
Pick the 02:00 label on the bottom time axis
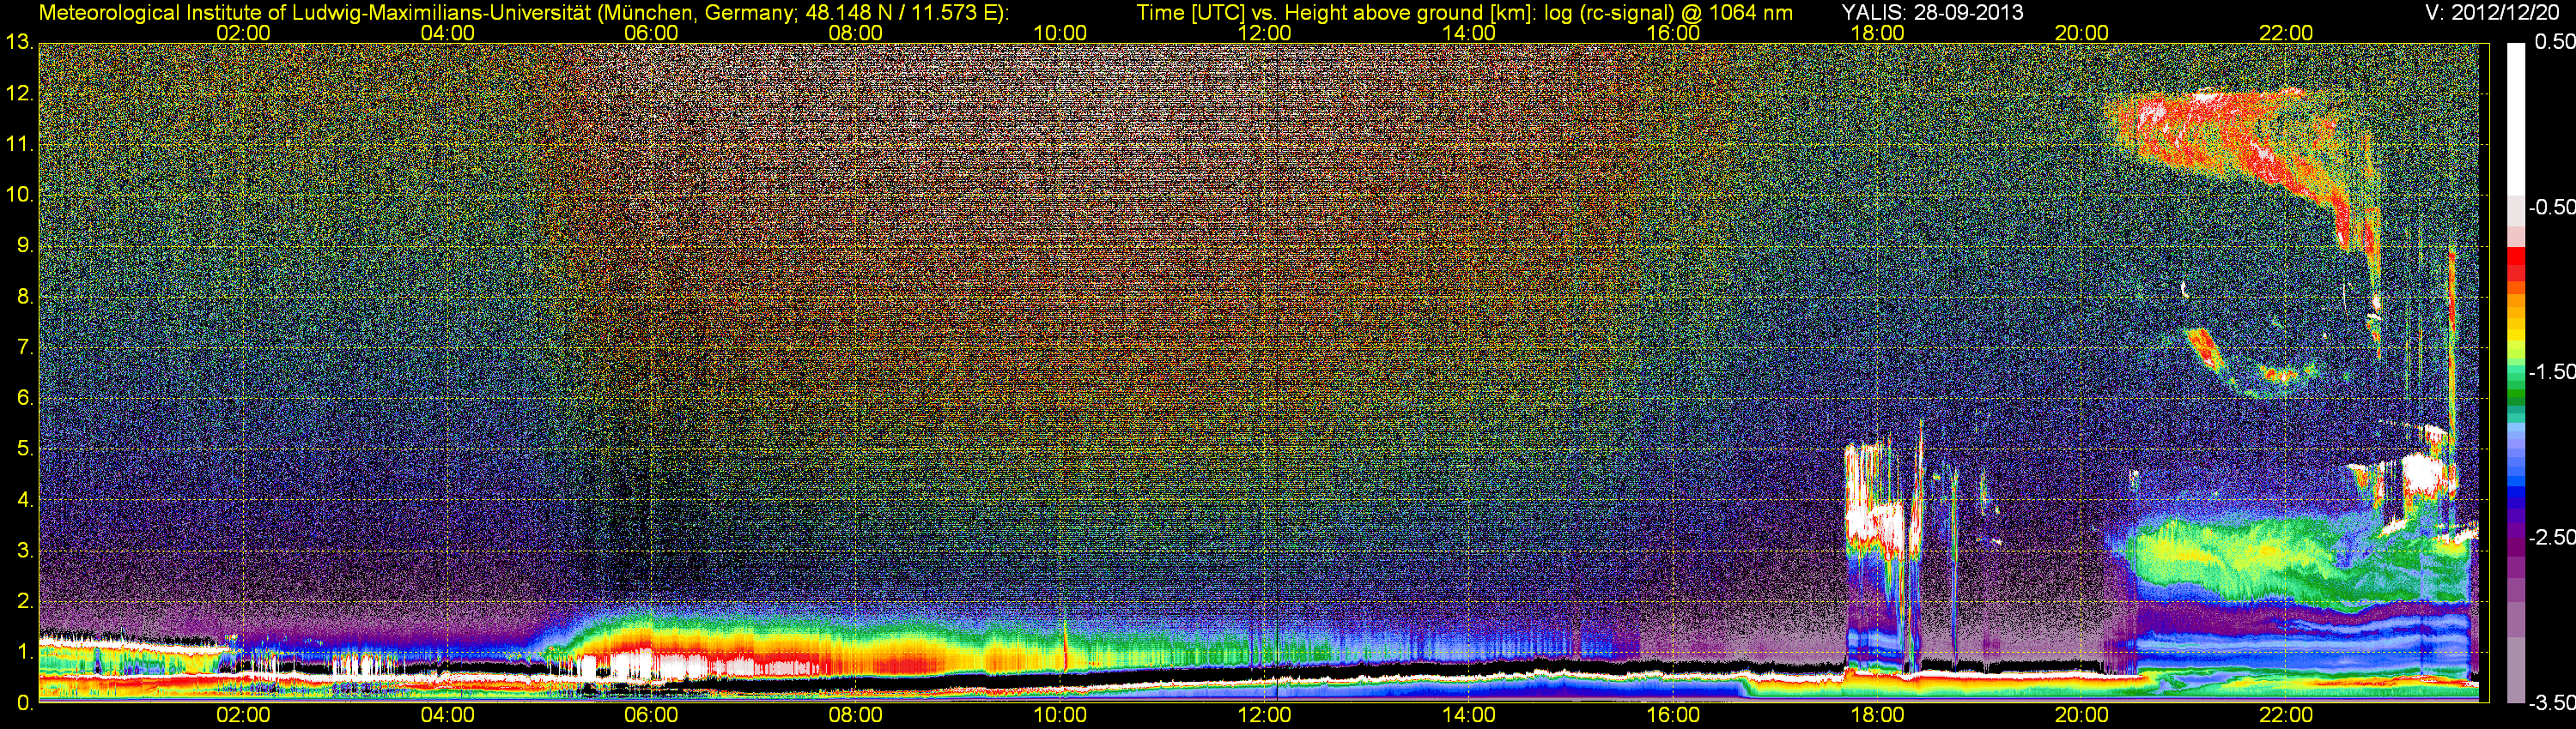243,716
